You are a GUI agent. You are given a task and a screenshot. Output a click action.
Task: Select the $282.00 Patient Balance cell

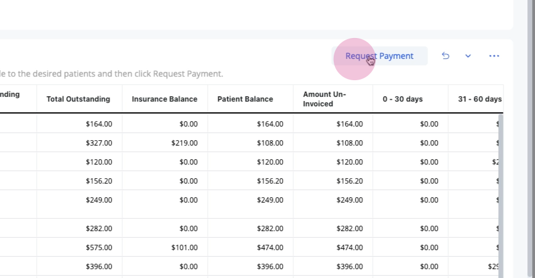251,228
